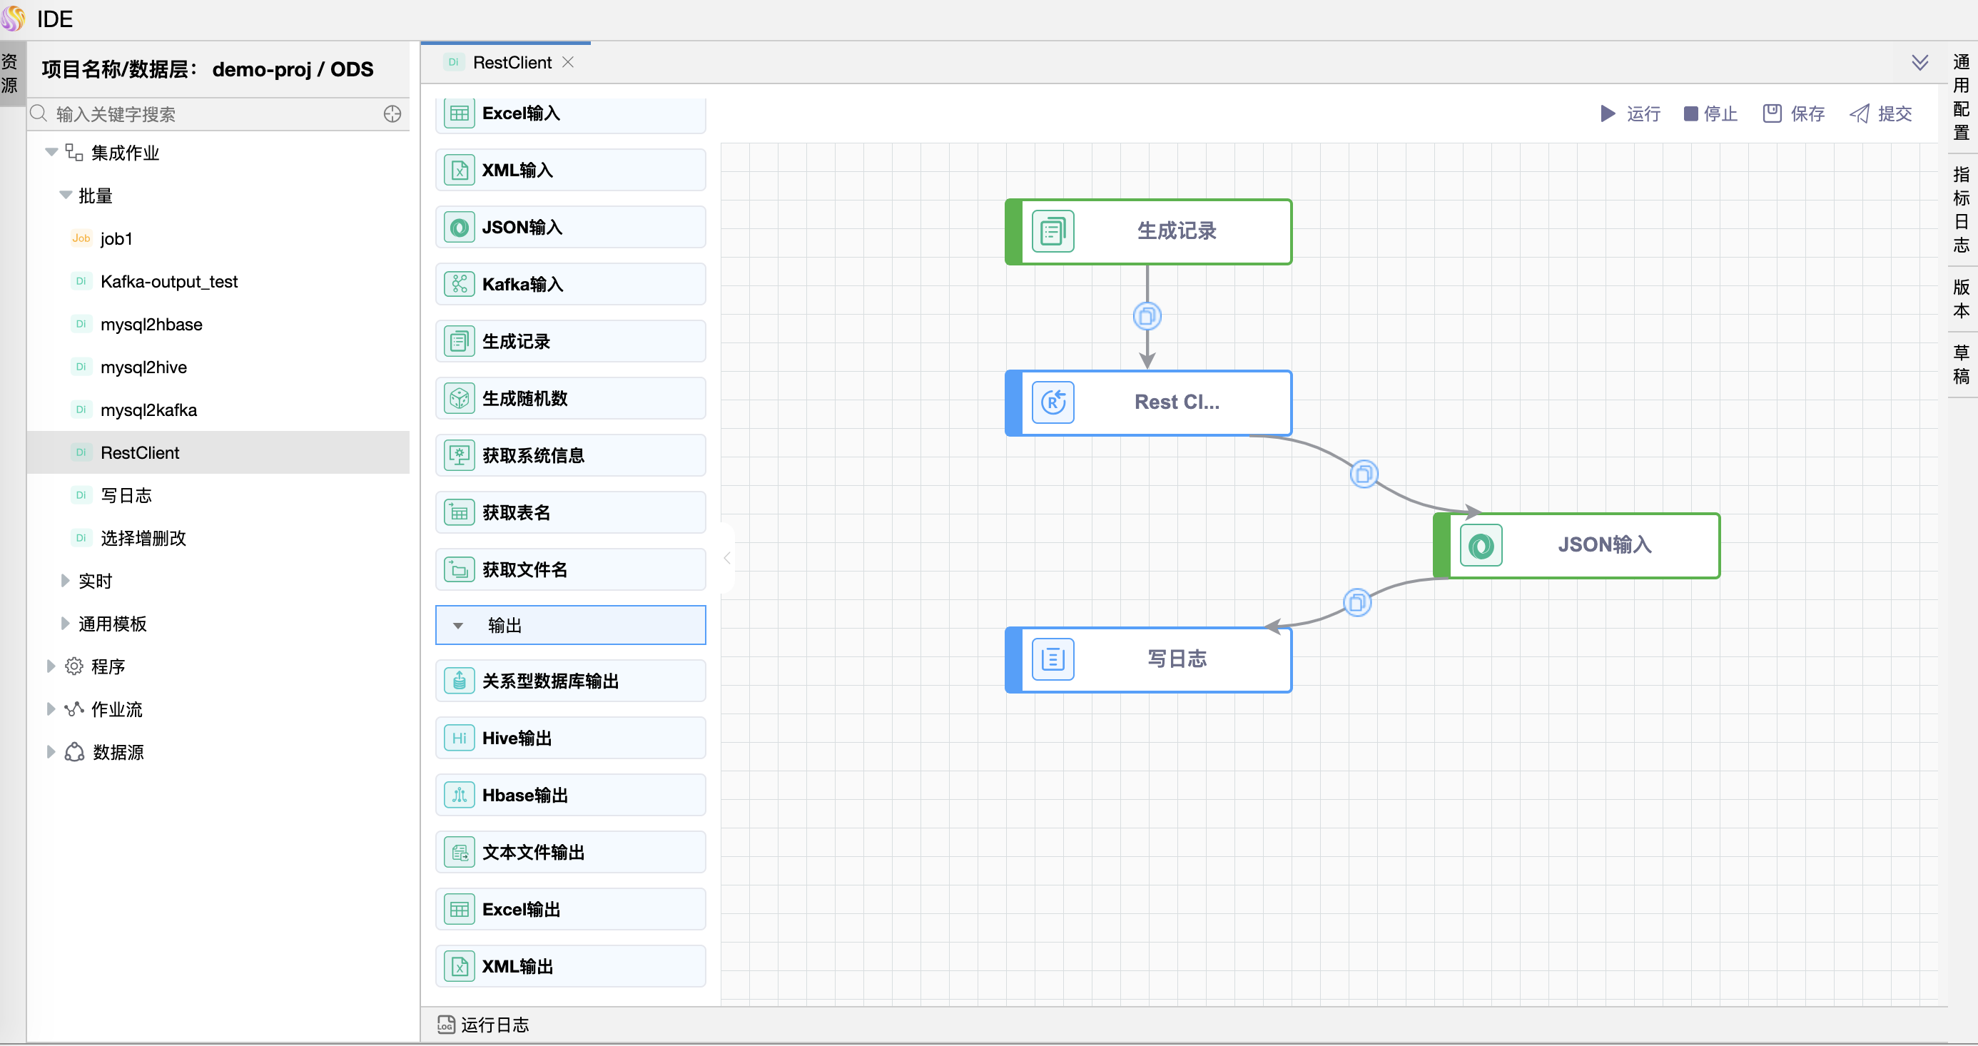
Task: Click the 生成随机数 dice icon
Action: coord(460,399)
